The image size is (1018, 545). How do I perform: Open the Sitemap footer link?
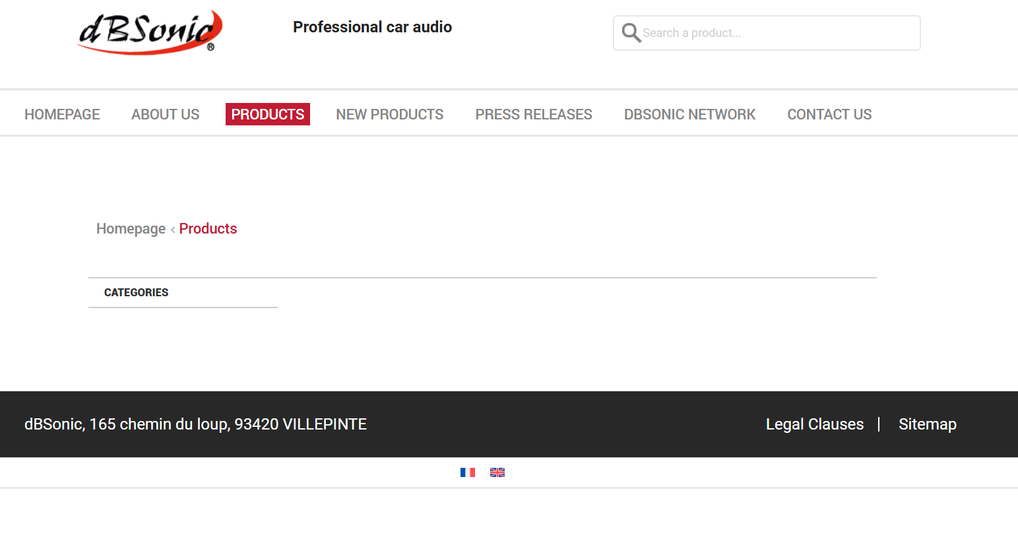pos(927,424)
